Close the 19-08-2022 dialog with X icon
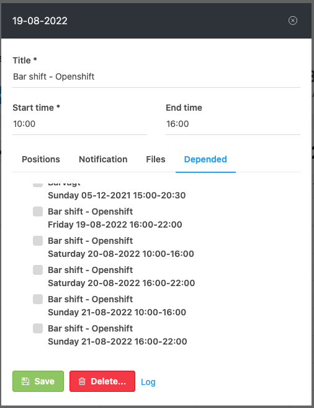314x408 pixels. (293, 21)
